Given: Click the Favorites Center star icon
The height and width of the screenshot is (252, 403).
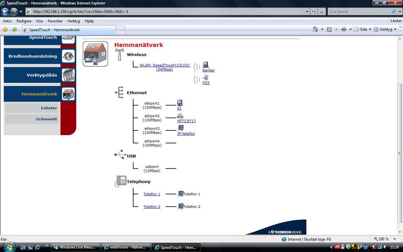Looking at the screenshot, I should point(5,29).
